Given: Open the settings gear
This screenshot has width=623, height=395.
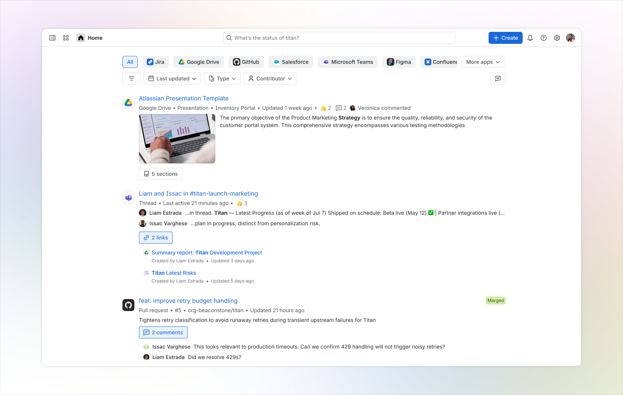Looking at the screenshot, I should (557, 38).
